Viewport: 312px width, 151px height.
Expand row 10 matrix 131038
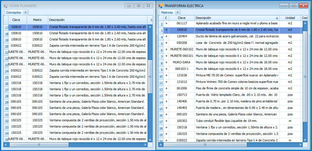(x=166, y=75)
